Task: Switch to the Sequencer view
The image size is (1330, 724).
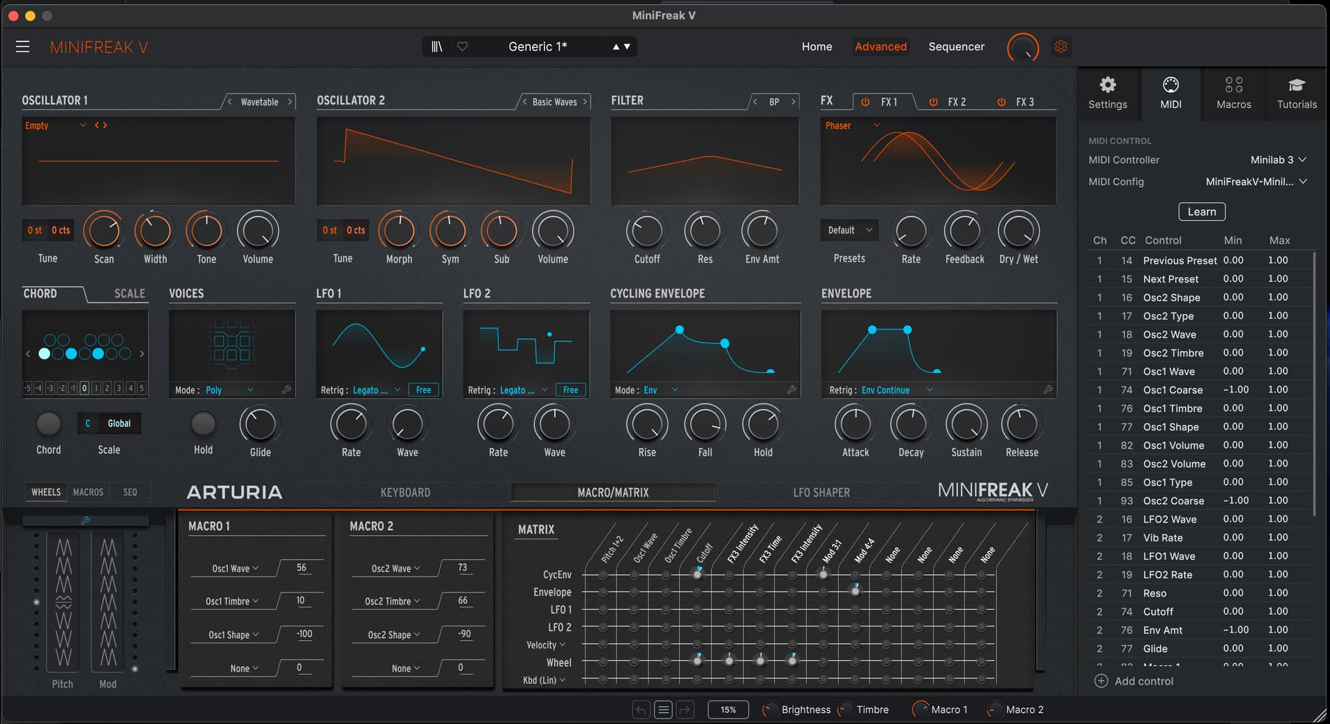Action: coord(956,46)
